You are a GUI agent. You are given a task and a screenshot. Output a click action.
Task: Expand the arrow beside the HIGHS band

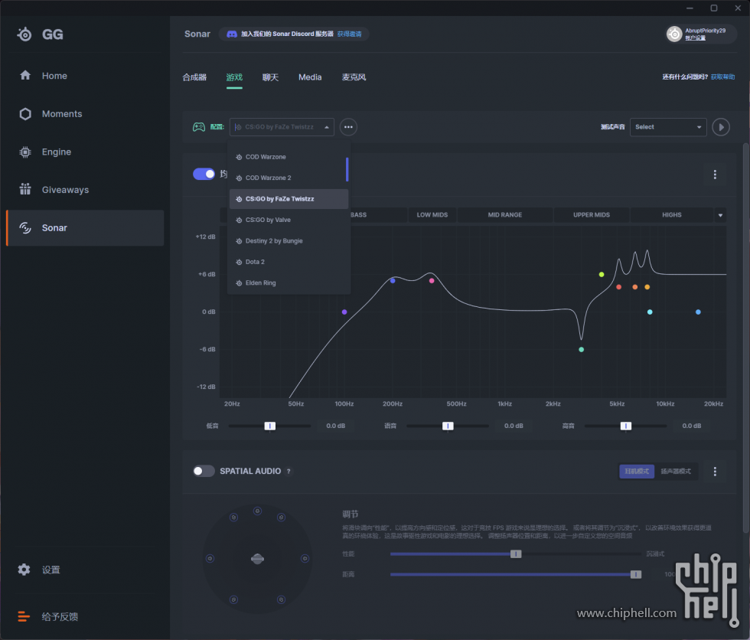click(x=720, y=215)
